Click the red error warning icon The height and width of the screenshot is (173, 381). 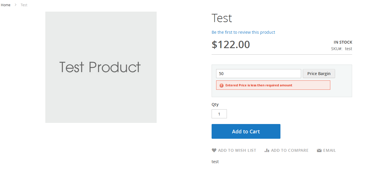[222, 85]
